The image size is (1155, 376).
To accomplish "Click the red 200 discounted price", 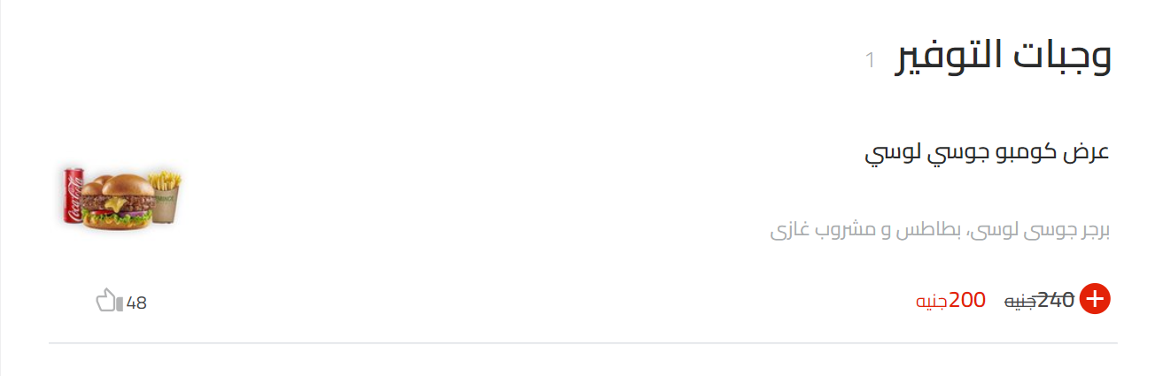I will [967, 300].
